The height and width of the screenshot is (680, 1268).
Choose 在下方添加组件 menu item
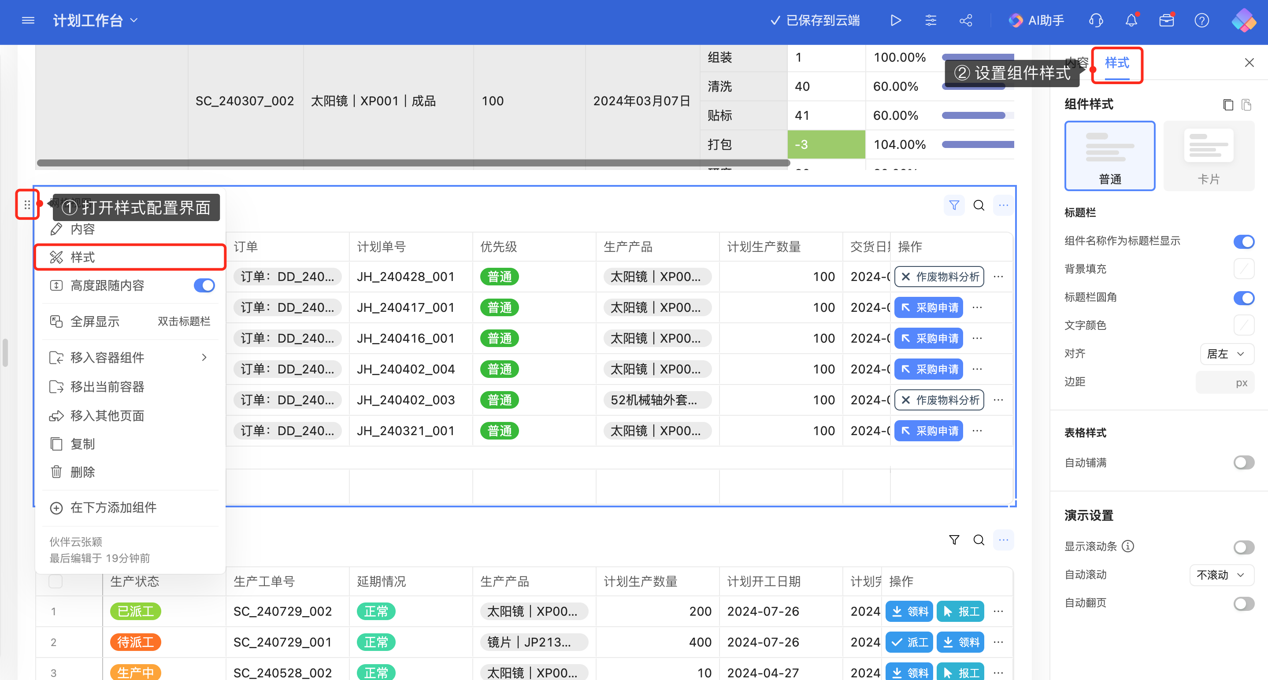pos(130,508)
